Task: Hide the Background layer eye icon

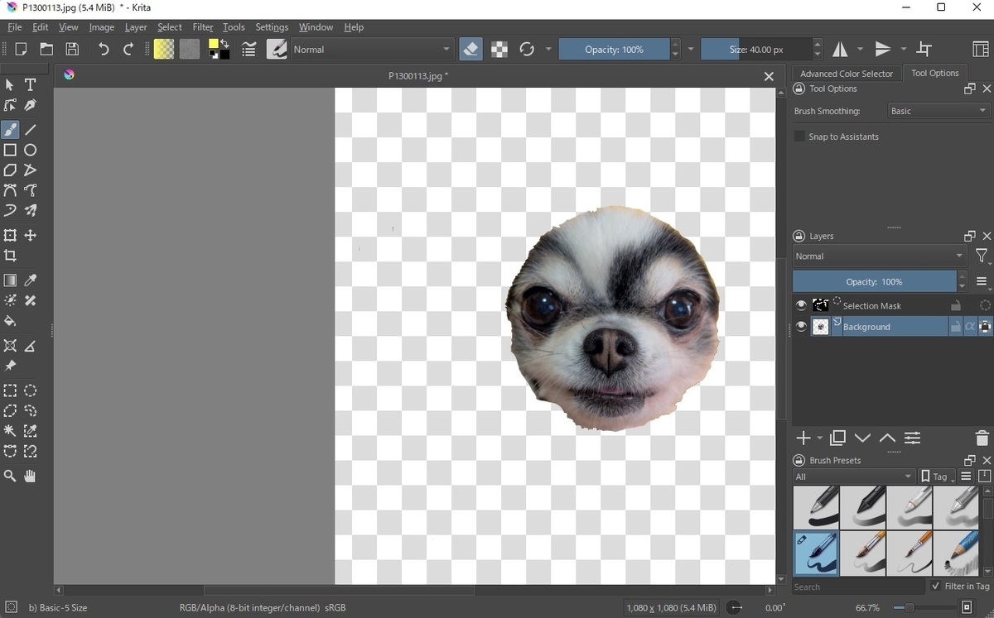Action: click(801, 327)
